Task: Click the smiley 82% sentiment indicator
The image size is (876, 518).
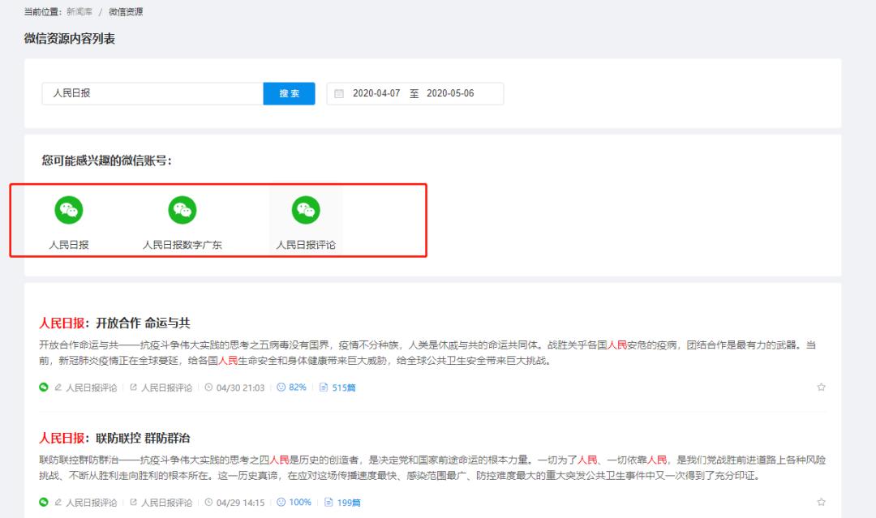Action: click(x=292, y=387)
